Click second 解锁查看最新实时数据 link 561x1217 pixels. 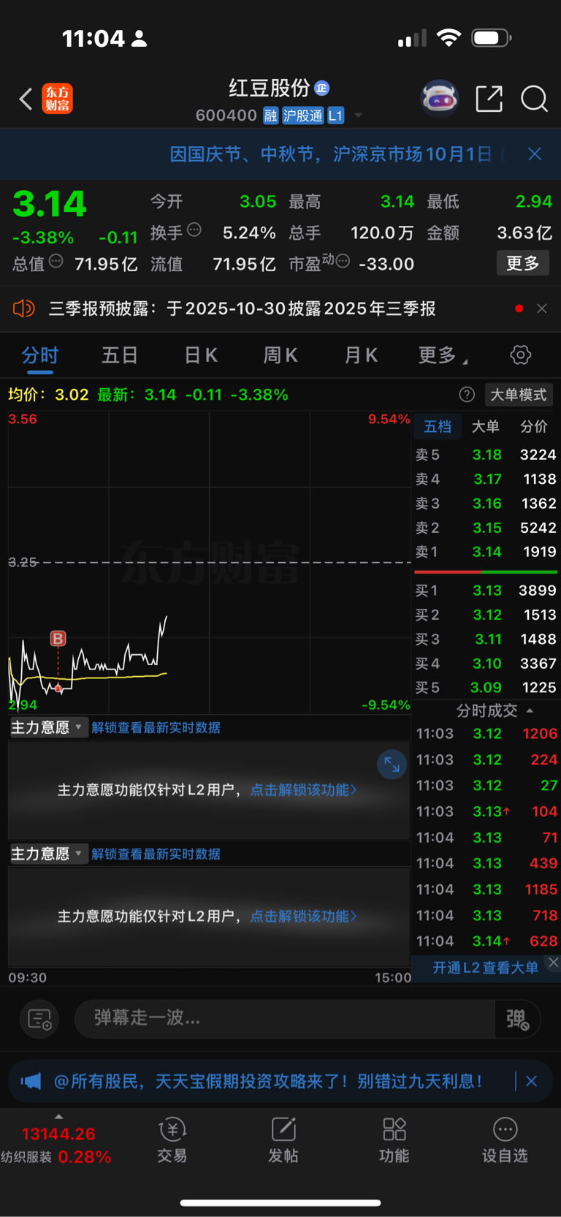[x=156, y=854]
